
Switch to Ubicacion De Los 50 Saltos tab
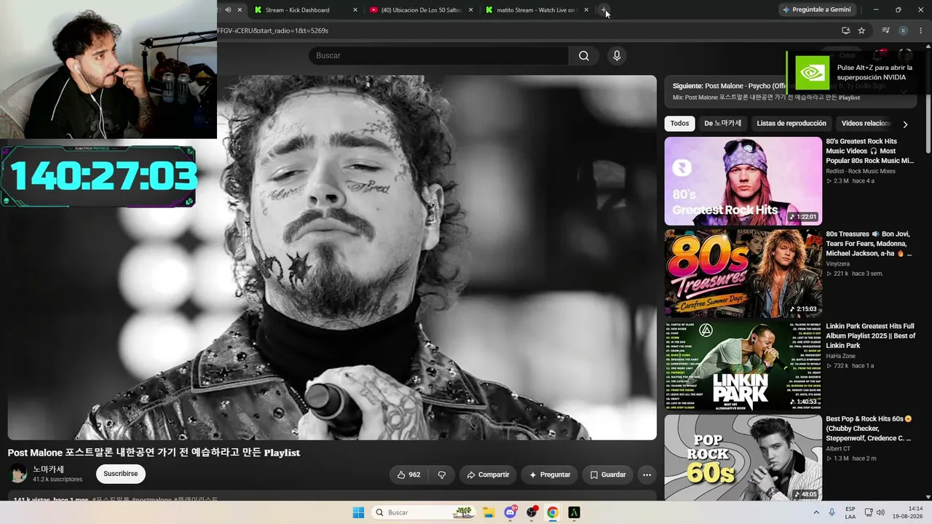pos(421,10)
